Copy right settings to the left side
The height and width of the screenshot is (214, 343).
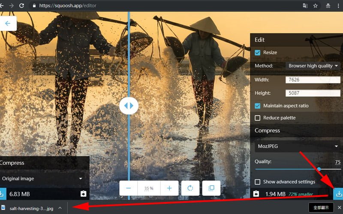(x=256, y=194)
